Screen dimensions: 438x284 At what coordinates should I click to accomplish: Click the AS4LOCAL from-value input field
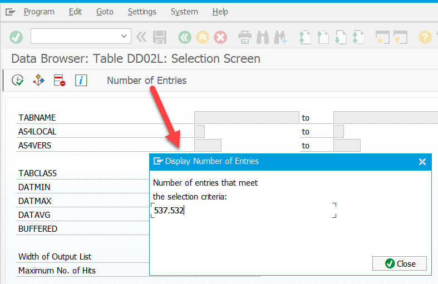199,131
